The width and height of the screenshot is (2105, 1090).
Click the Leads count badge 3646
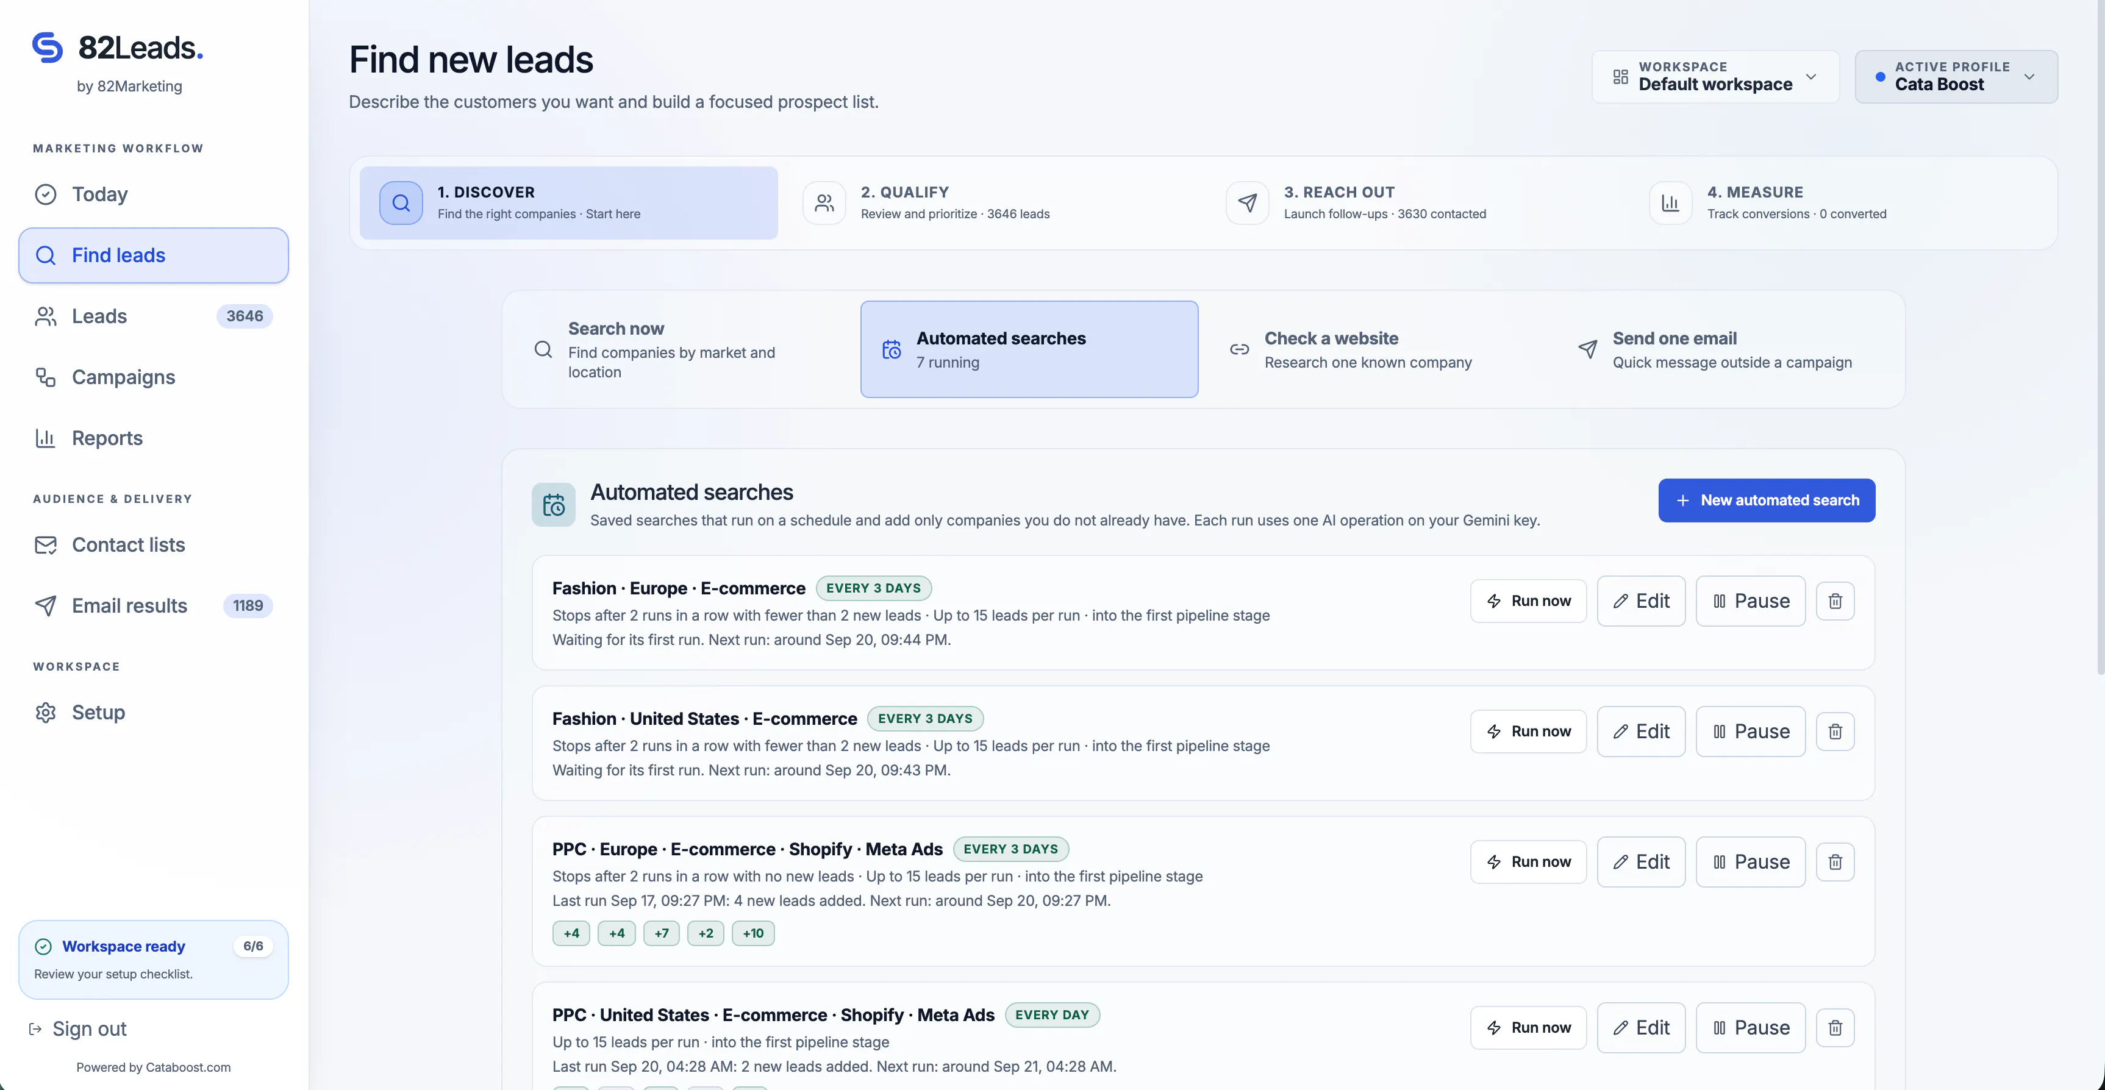[245, 316]
